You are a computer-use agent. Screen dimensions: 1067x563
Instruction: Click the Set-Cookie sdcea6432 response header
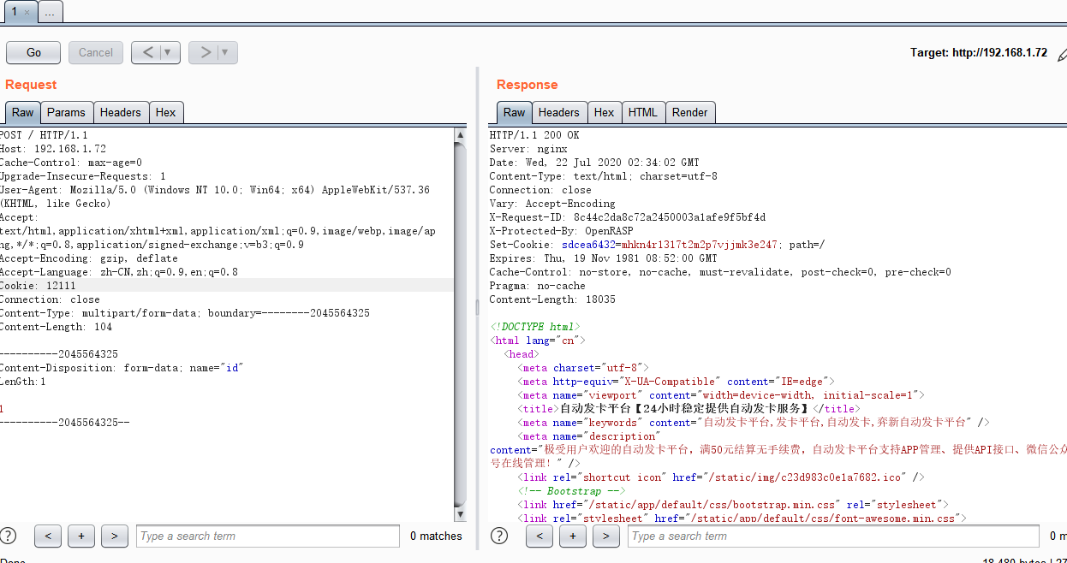[658, 245]
